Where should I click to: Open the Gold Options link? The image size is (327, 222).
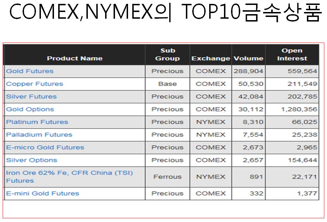30,109
